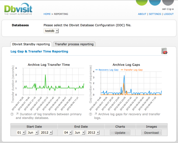Viewport: 178px width, 143px height.
Task: Open End Date day dropdown showing 04
Action: 68,132
